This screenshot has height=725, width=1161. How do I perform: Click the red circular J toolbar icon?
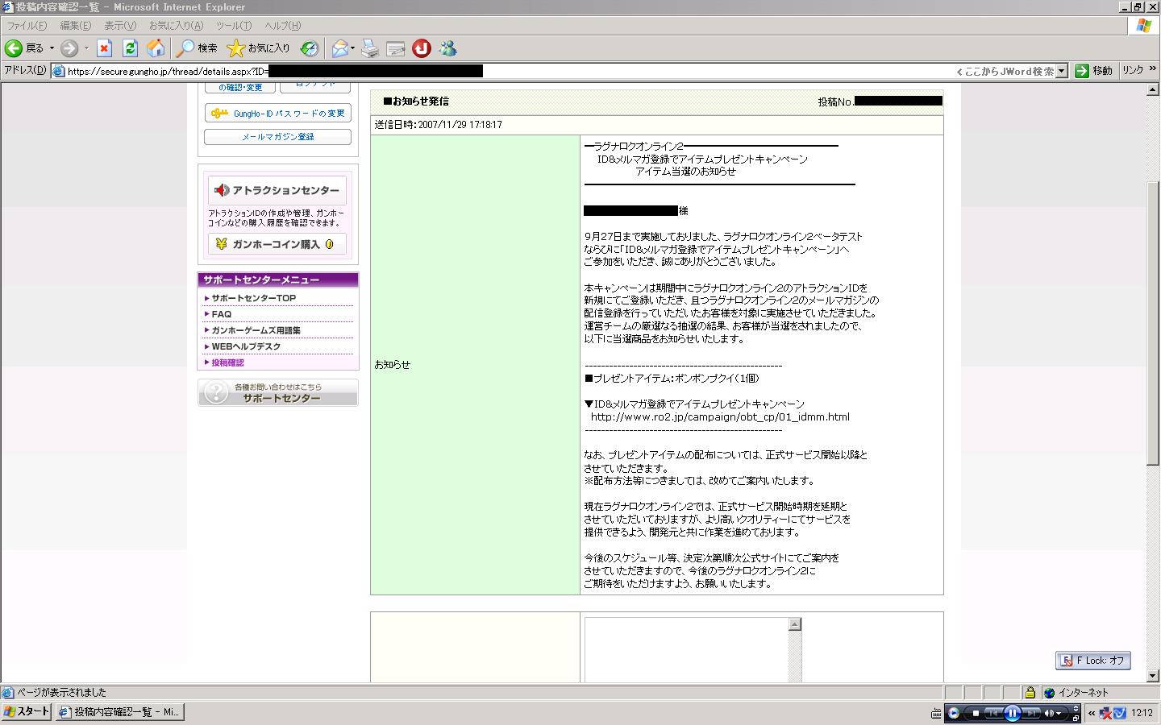pos(422,48)
